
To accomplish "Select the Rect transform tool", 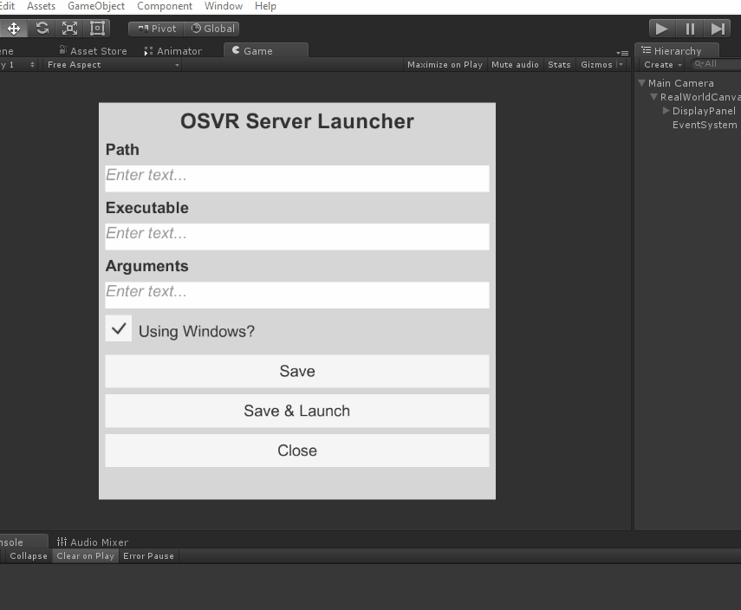I will pyautogui.click(x=97, y=29).
